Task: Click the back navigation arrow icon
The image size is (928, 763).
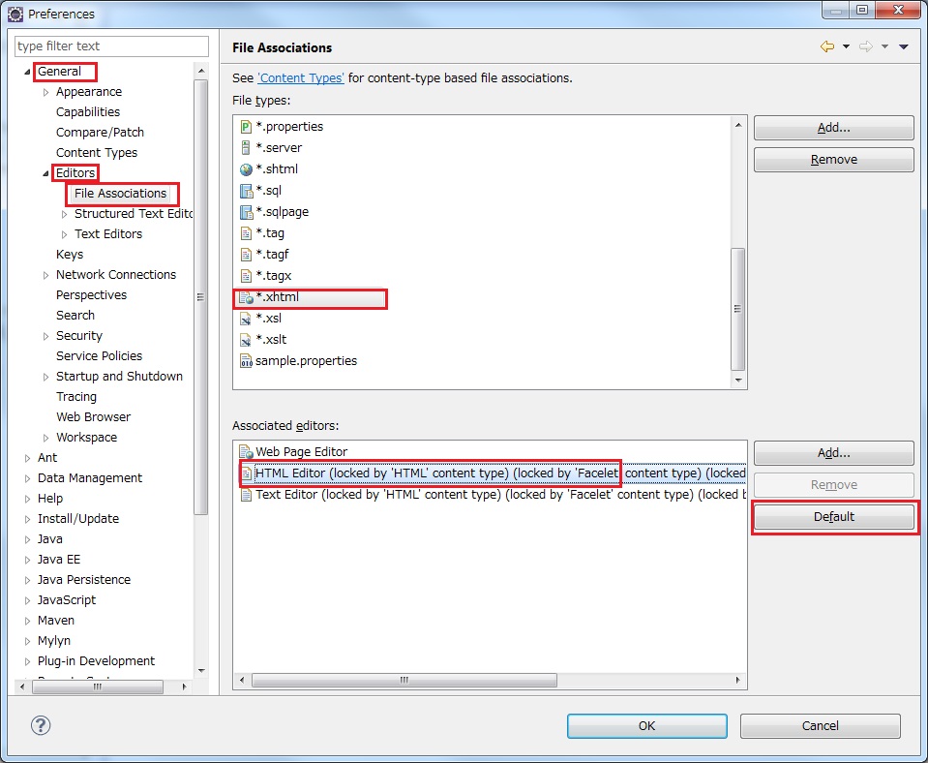Action: tap(826, 46)
